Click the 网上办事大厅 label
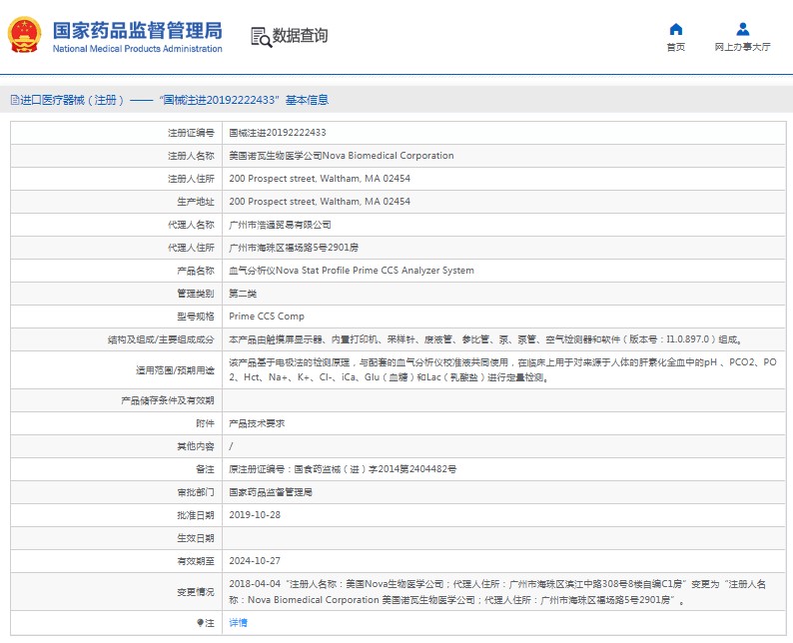 tap(742, 47)
